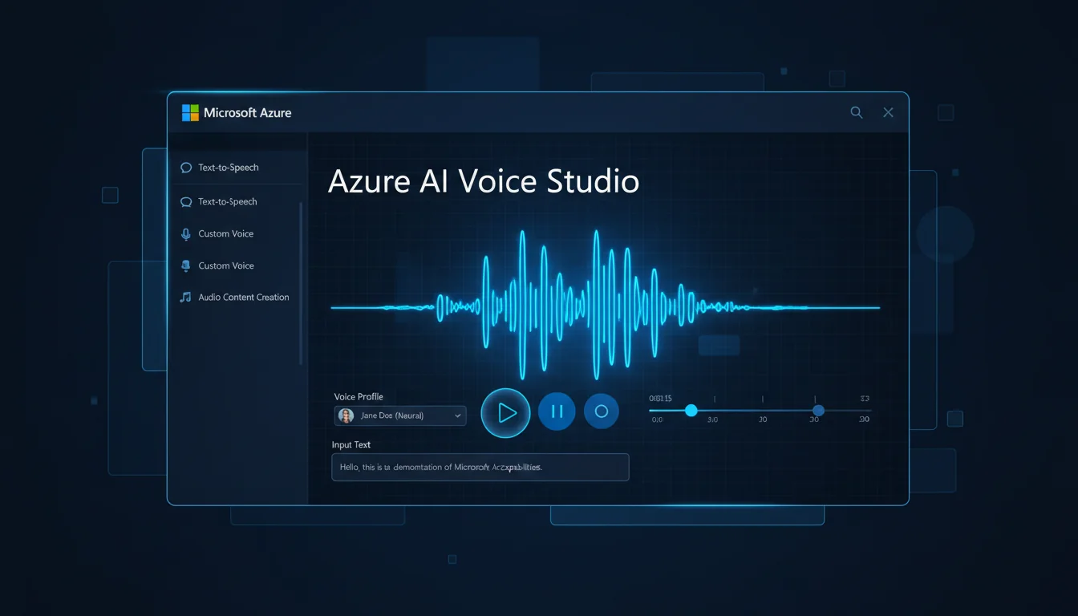
Task: Start playback with the Play button
Action: 505,412
